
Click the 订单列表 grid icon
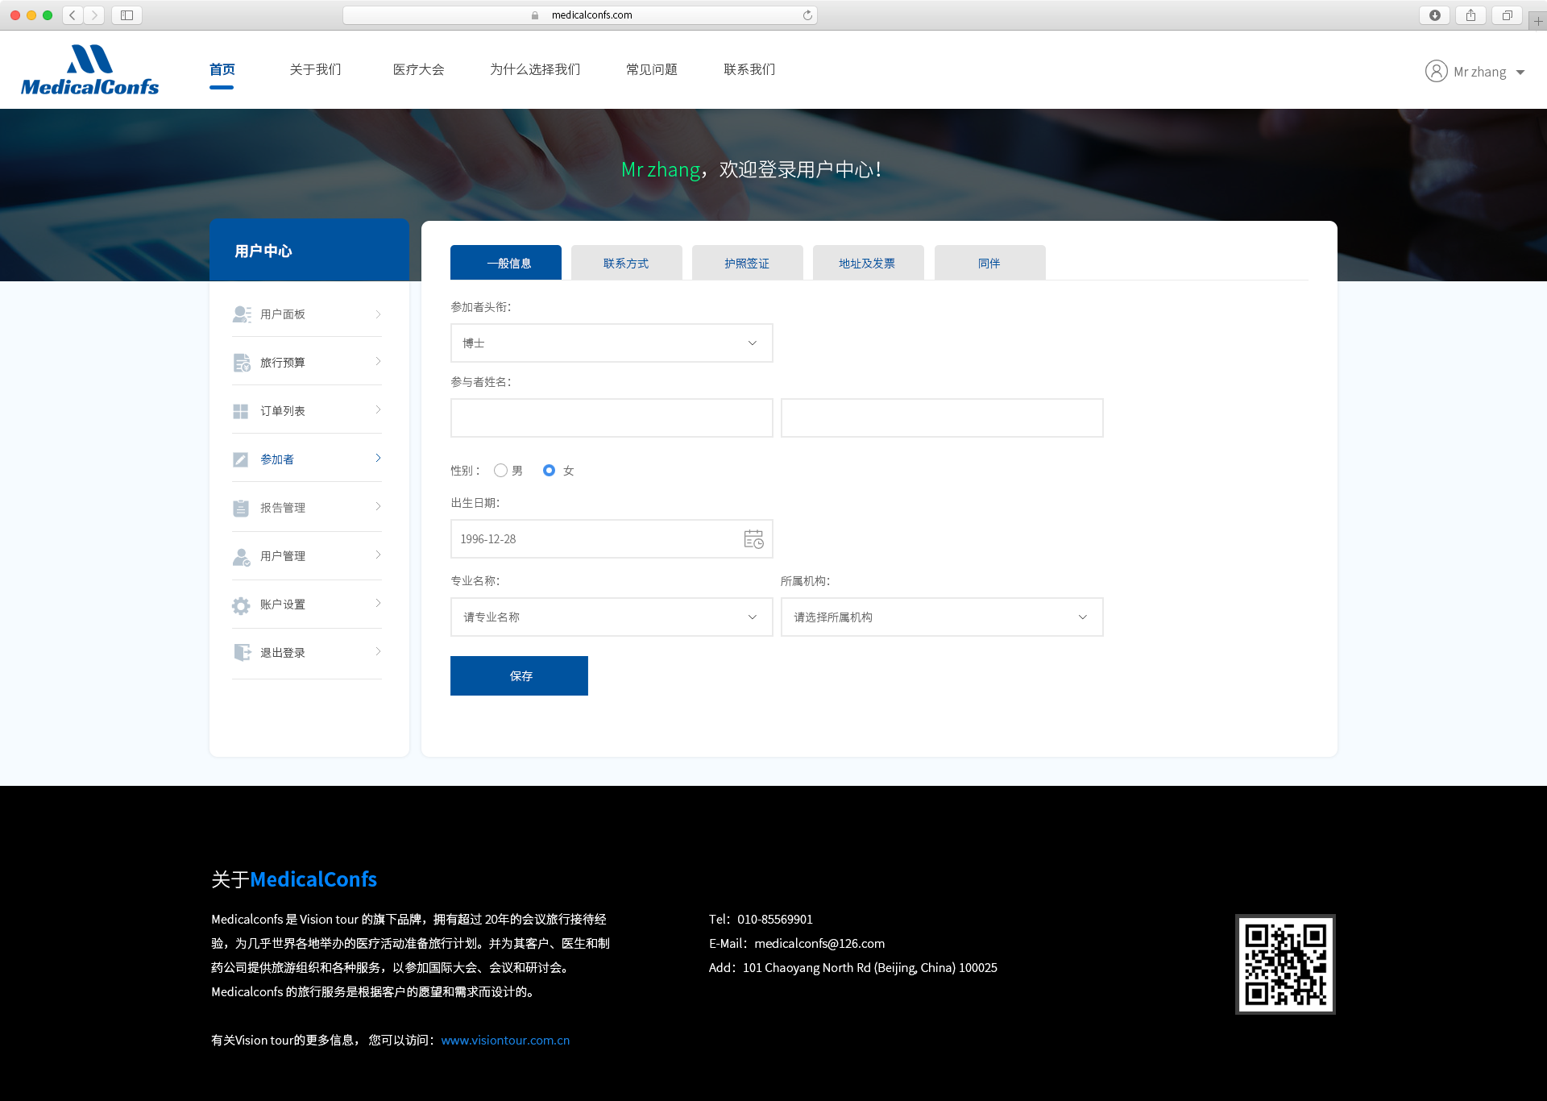pos(240,411)
